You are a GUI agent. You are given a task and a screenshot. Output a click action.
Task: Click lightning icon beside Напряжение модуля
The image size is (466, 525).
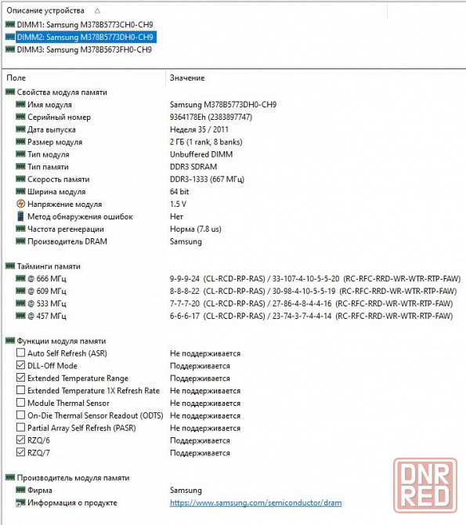coord(21,204)
